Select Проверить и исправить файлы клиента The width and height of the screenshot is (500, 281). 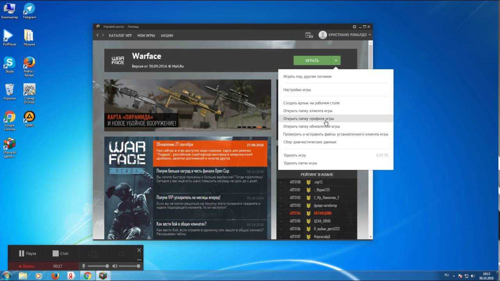tap(336, 134)
